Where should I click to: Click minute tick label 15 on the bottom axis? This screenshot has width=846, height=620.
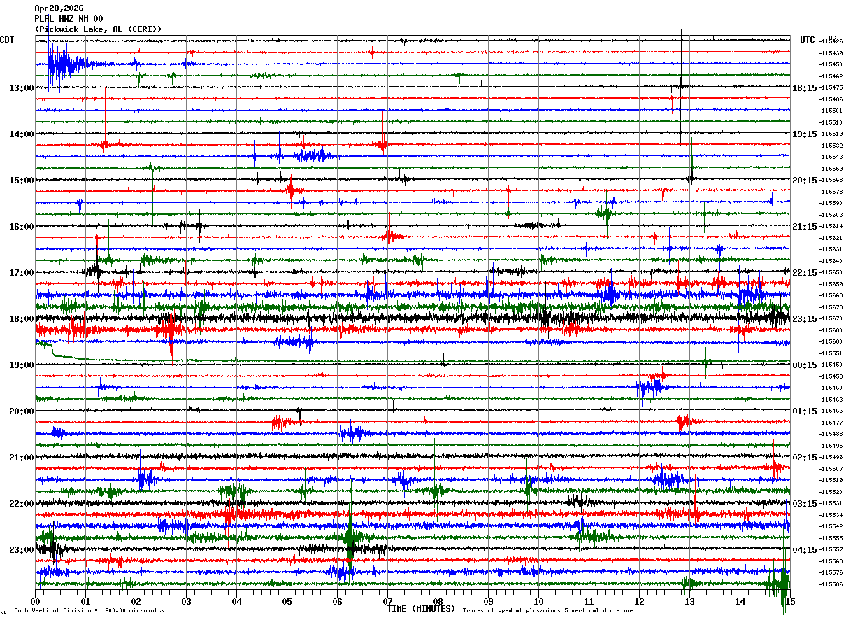click(789, 602)
